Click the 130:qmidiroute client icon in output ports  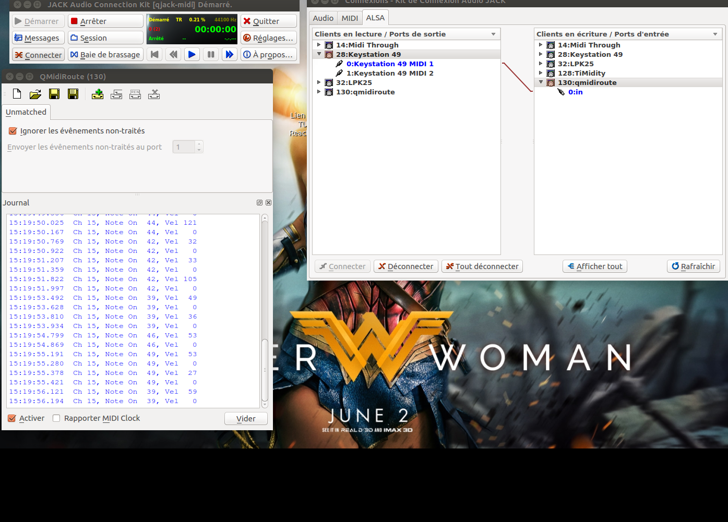tap(329, 92)
